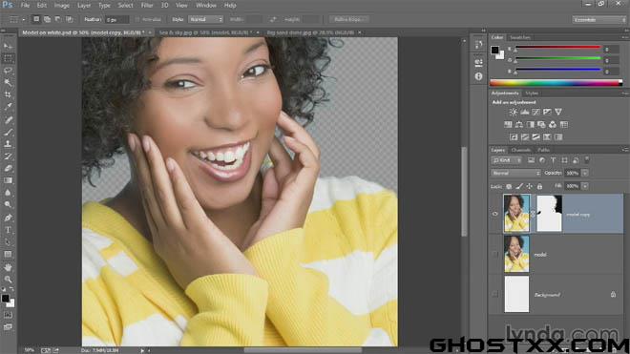This screenshot has height=354, width=630.
Task: Add a Hue/Saturation adjustment
Action: [x=508, y=125]
